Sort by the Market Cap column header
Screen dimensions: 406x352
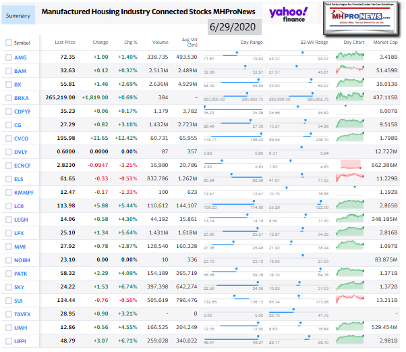click(385, 42)
